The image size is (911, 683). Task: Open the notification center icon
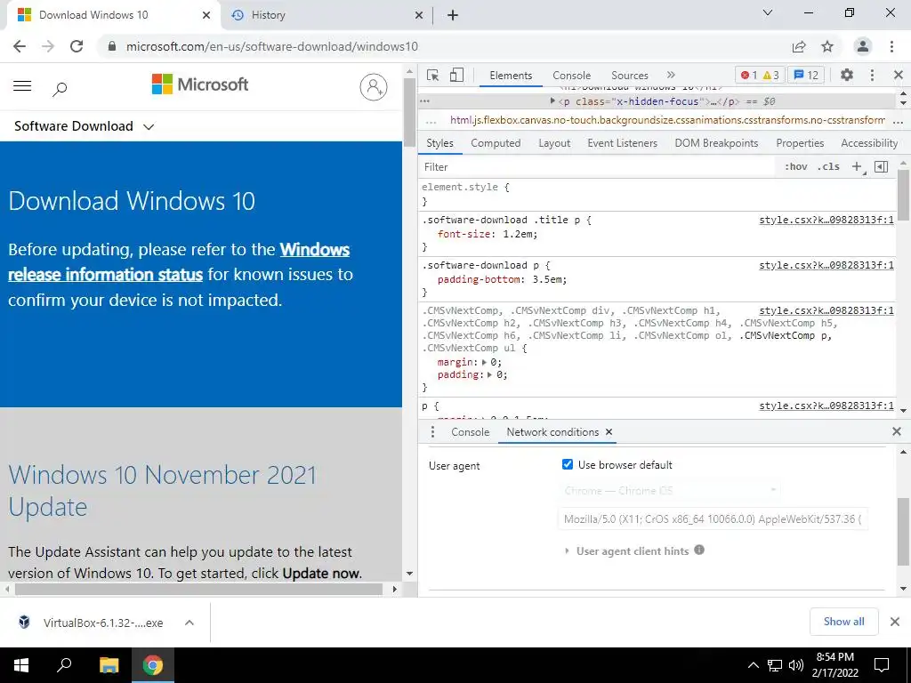point(882,665)
